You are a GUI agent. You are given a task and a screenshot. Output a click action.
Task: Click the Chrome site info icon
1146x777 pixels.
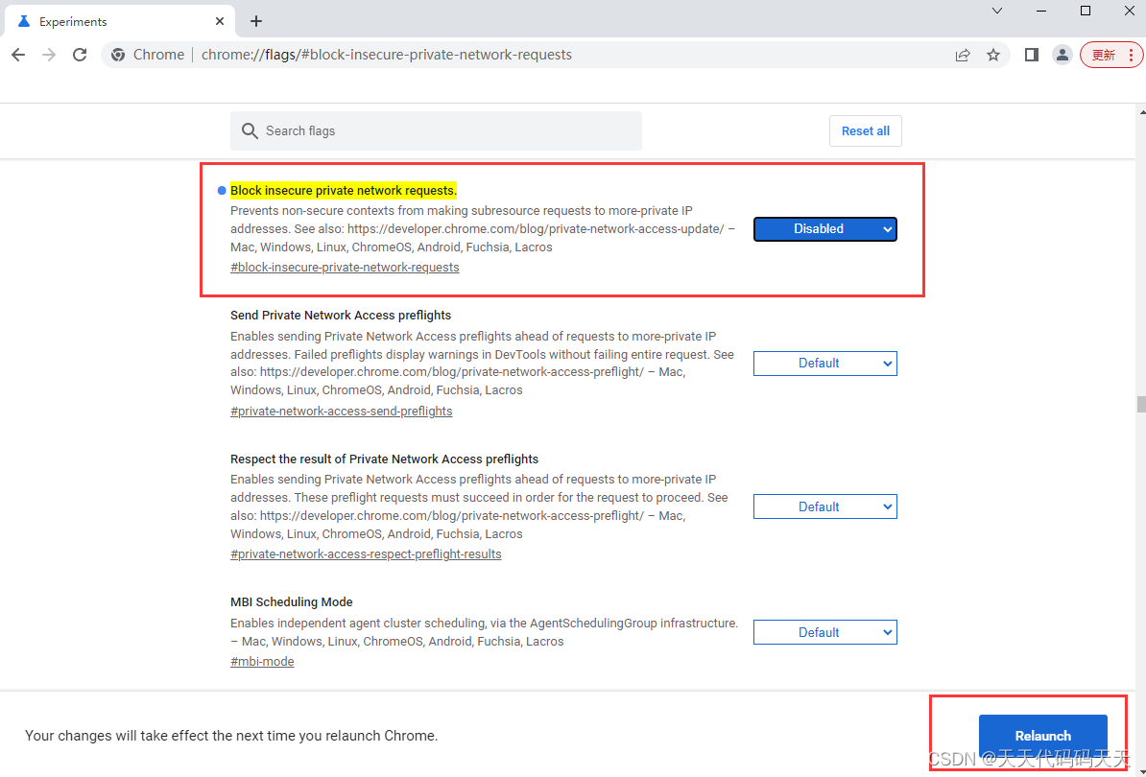point(118,55)
